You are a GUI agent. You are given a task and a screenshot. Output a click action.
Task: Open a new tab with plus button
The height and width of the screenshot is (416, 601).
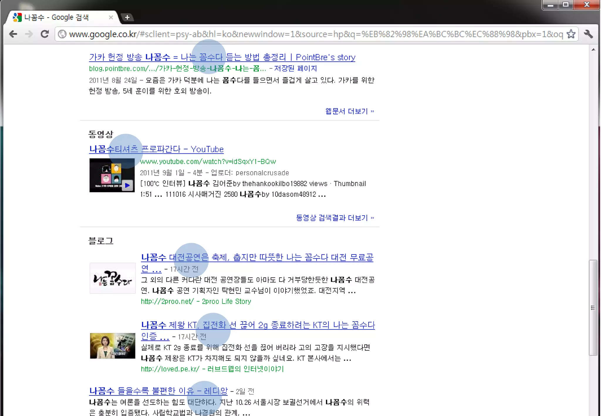[127, 17]
